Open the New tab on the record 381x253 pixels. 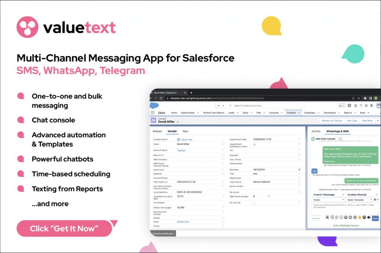(185, 131)
